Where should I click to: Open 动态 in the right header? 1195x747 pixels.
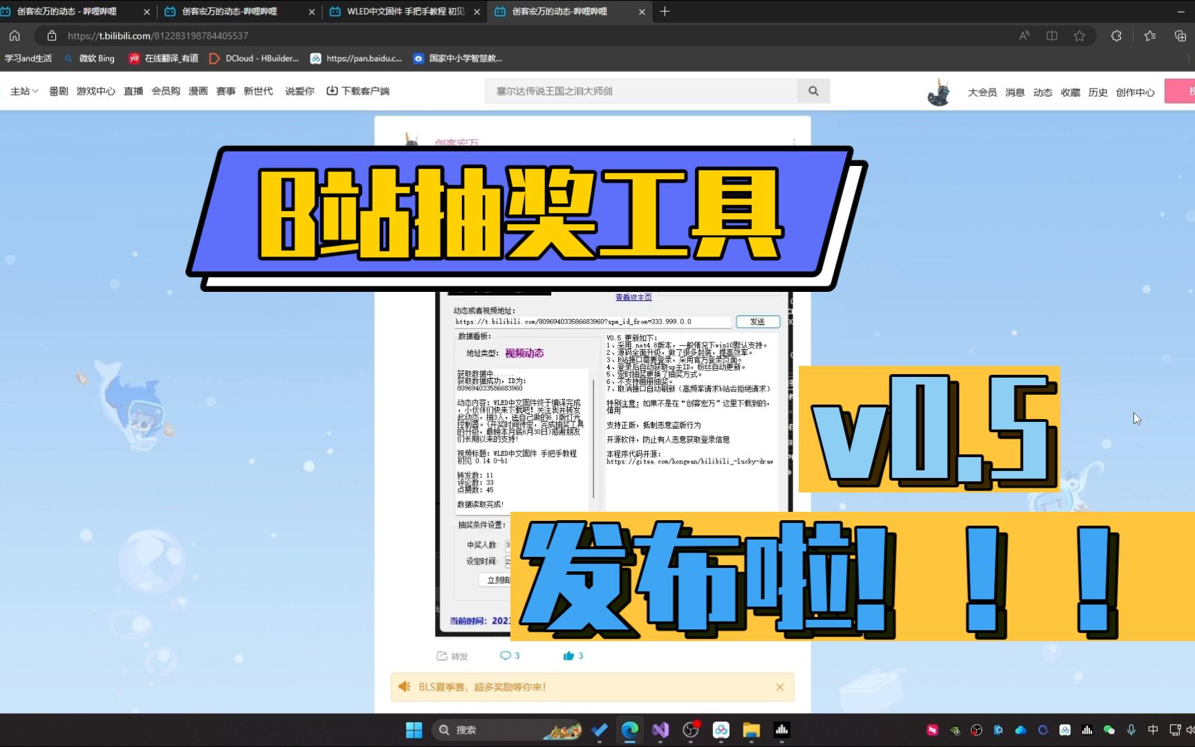1043,92
